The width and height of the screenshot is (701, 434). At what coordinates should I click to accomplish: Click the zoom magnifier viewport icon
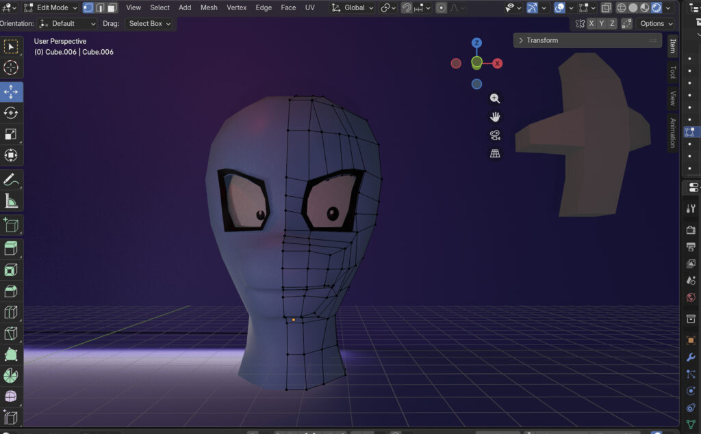coord(495,98)
